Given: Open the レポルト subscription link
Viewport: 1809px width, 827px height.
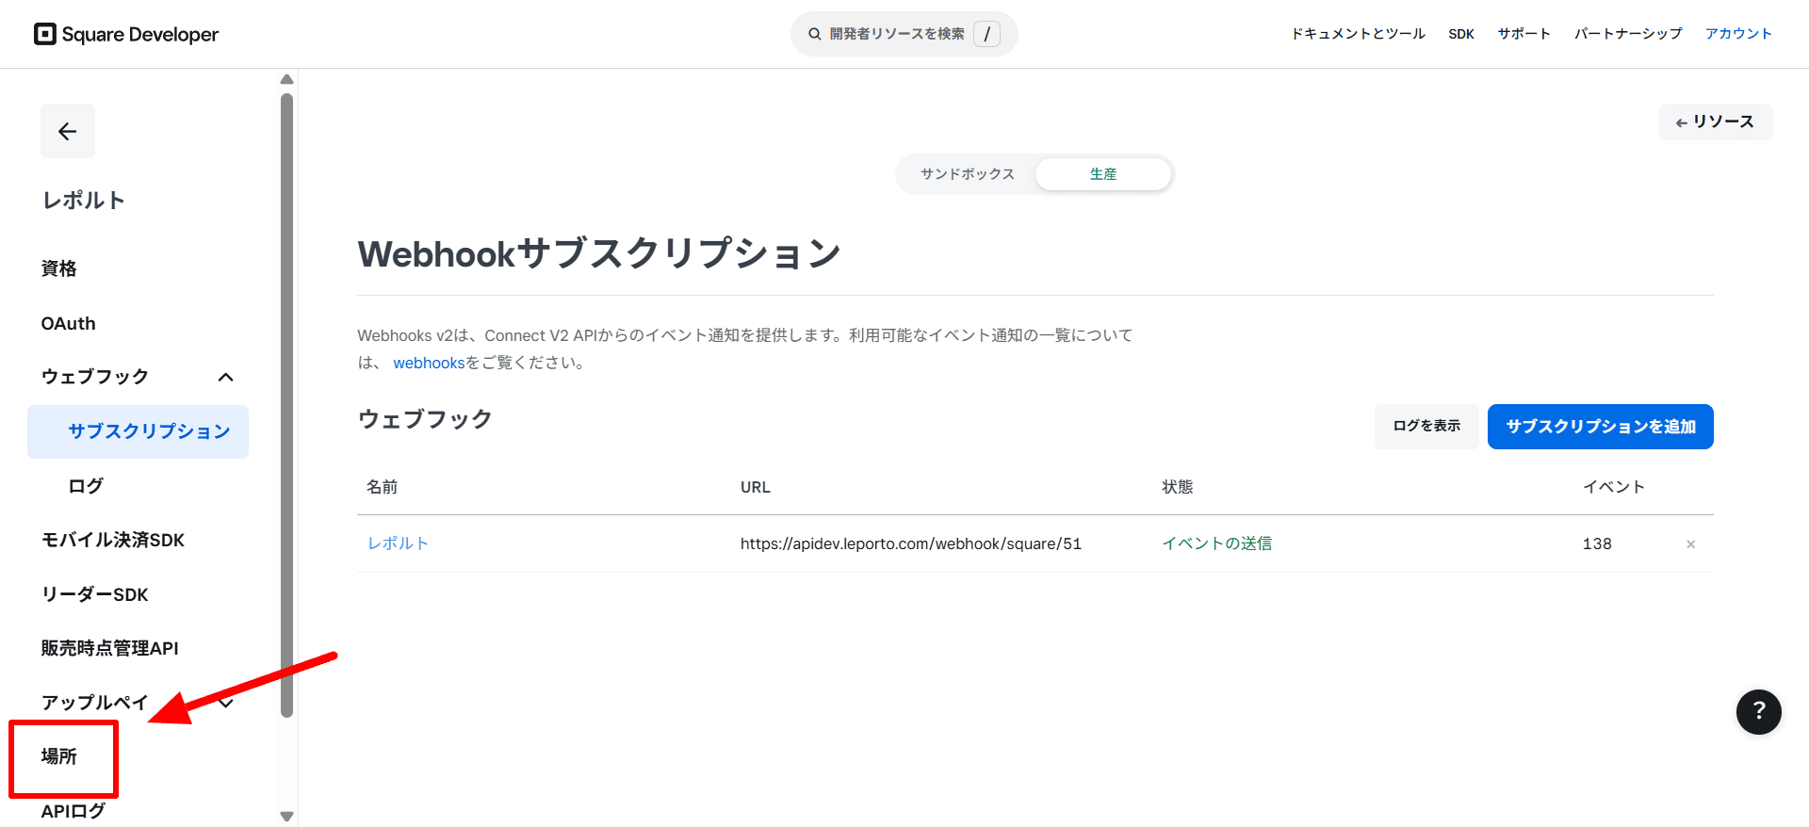Looking at the screenshot, I should 398,543.
